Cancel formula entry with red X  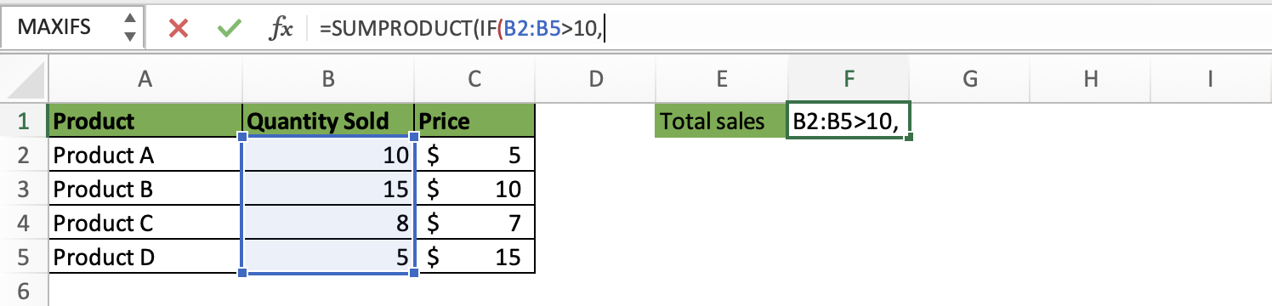click(179, 29)
